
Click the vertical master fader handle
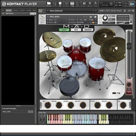[x=129, y=46]
